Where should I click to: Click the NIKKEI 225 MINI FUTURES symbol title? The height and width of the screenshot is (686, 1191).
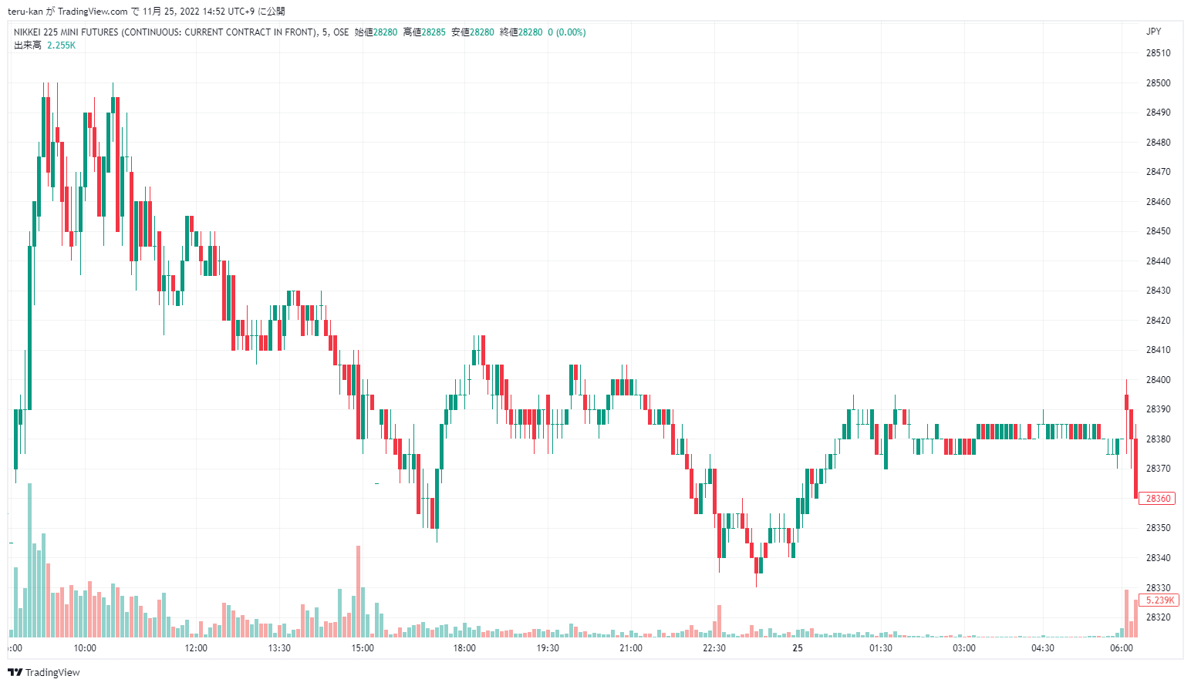(164, 32)
